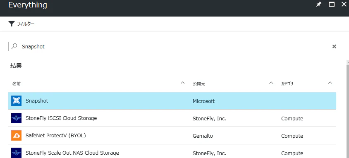Open the フィルター filter option
Image resolution: width=349 pixels, height=158 pixels.
22,24
